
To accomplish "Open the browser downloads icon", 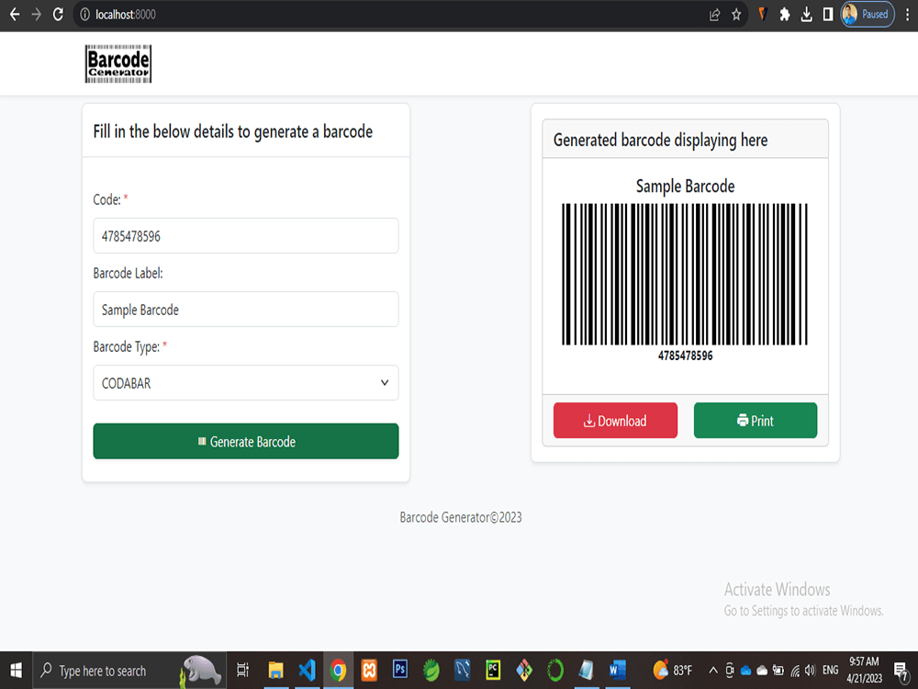I will (x=806, y=15).
